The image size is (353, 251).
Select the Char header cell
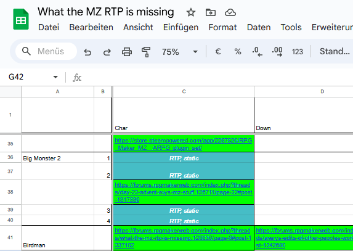(184, 115)
